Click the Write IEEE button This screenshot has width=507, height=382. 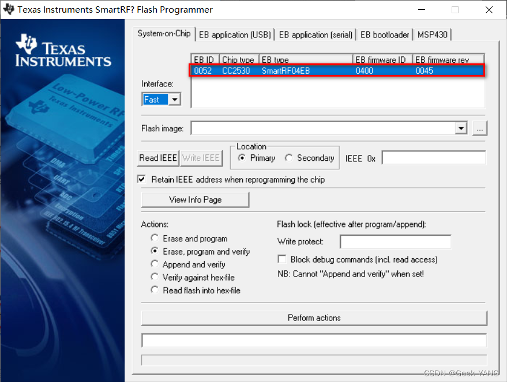201,158
